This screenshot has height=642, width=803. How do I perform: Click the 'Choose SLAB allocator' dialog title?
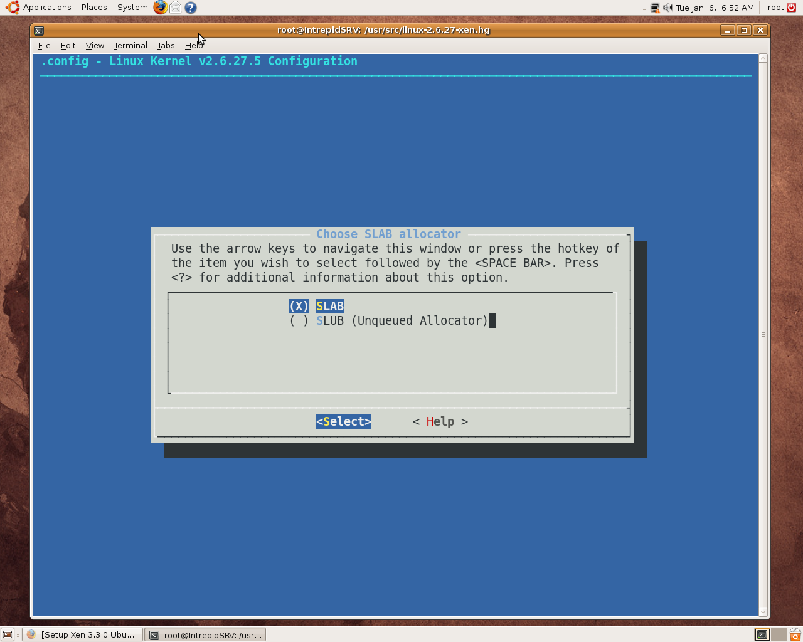[x=388, y=234]
